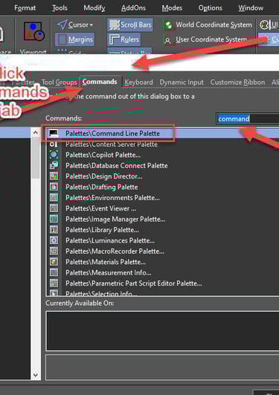
Task: Toggle Margins display in ribbon
Action: pyautogui.click(x=75, y=39)
